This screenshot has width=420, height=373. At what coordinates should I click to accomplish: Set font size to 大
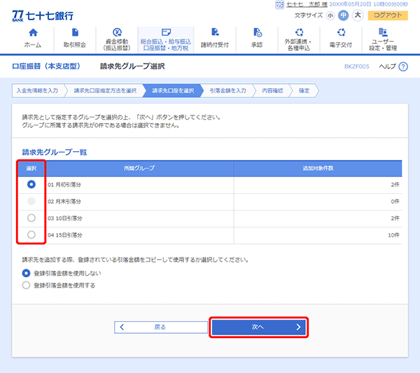(x=358, y=15)
